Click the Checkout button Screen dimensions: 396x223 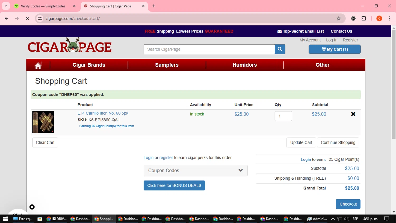tap(348, 204)
